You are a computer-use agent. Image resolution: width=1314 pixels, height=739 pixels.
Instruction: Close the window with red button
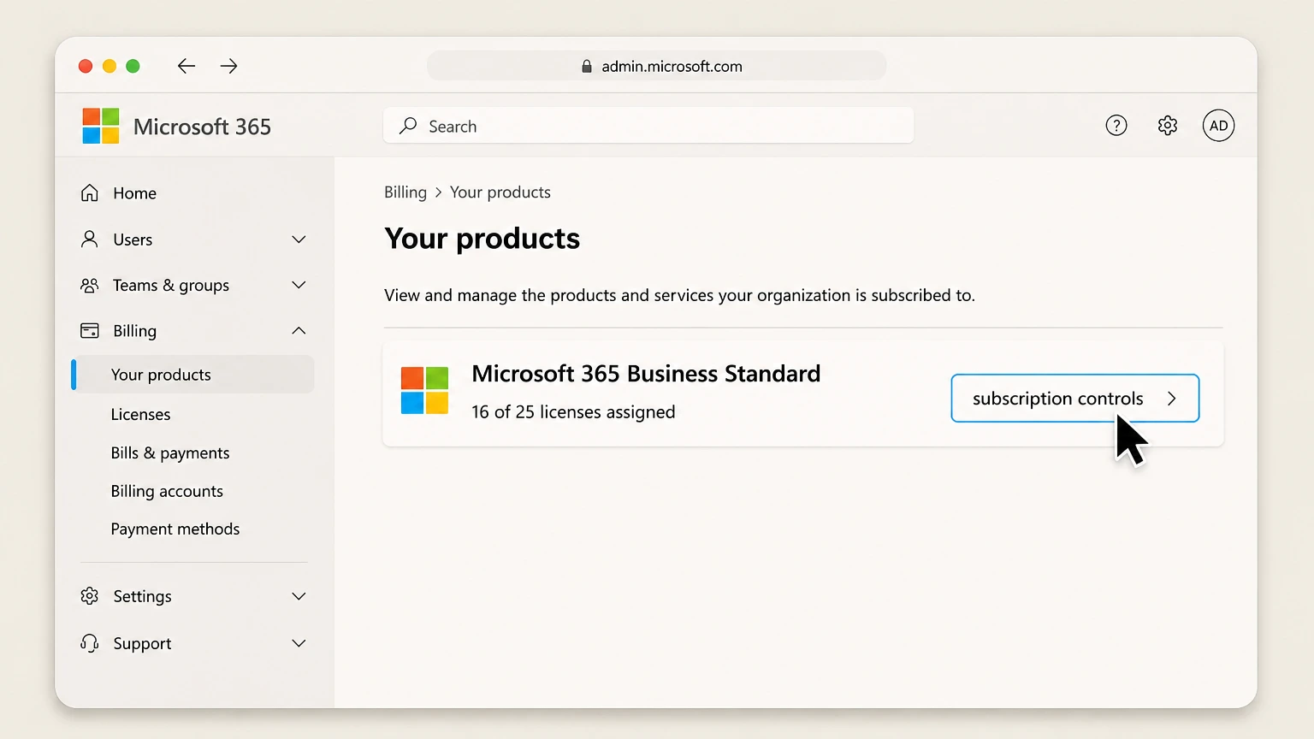point(86,66)
